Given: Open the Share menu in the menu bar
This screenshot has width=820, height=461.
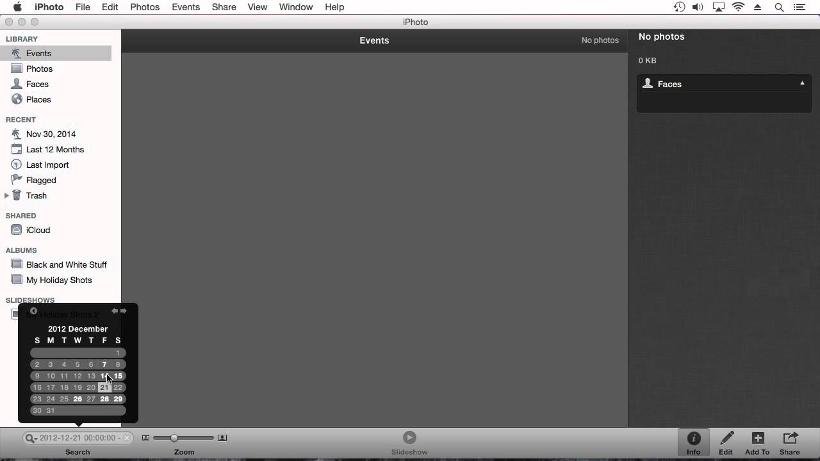Looking at the screenshot, I should pyautogui.click(x=224, y=7).
